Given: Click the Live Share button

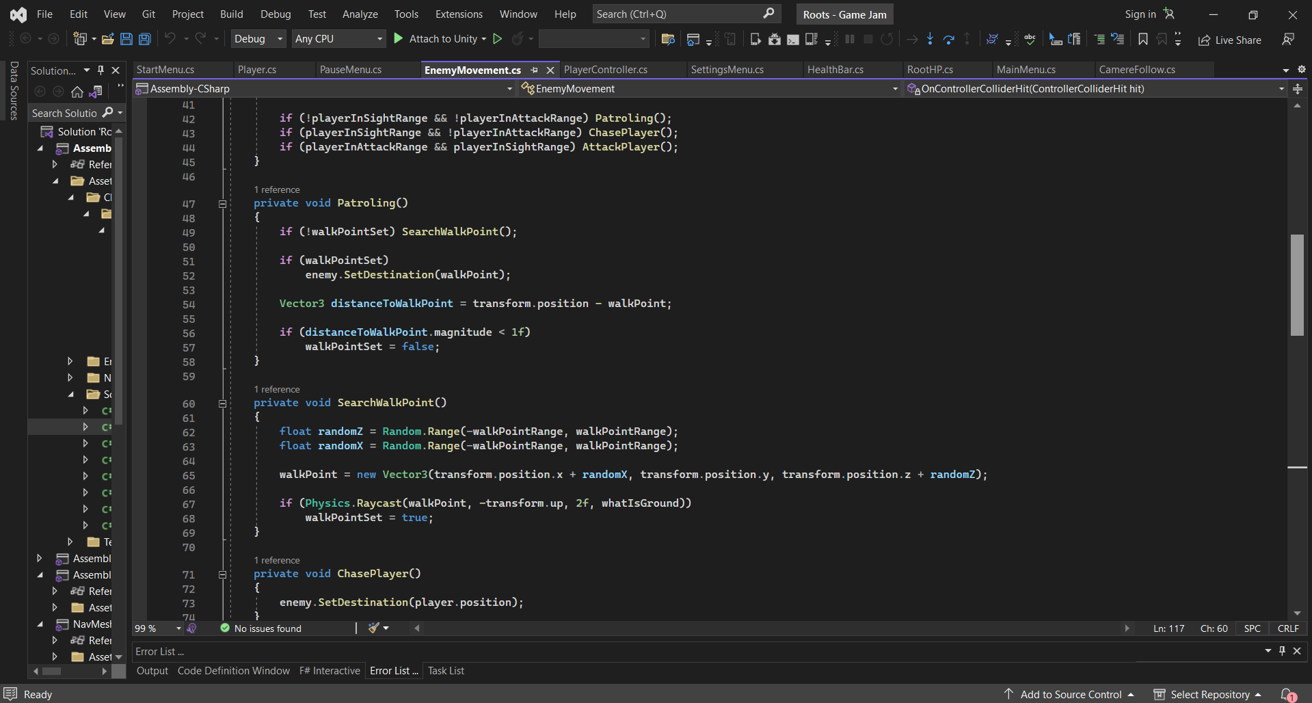Looking at the screenshot, I should click(1230, 40).
